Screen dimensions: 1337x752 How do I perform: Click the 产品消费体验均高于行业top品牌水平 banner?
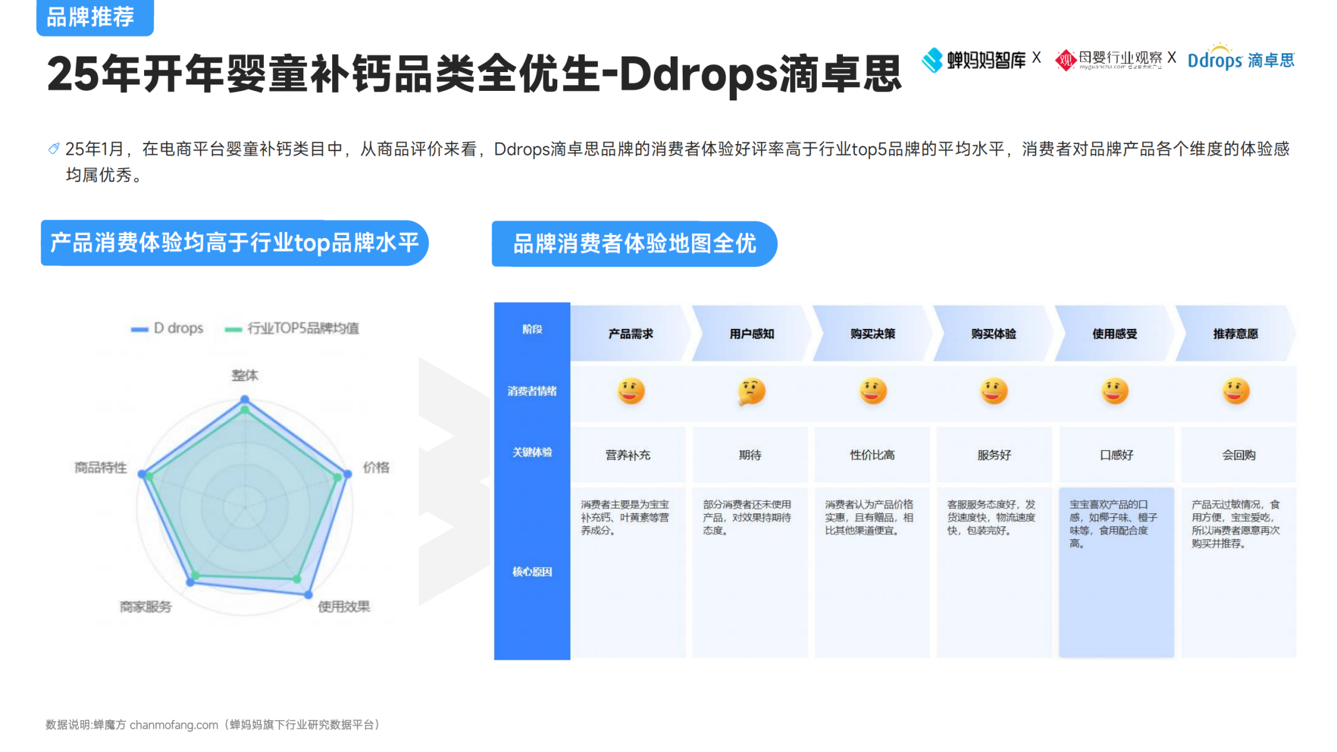(234, 243)
